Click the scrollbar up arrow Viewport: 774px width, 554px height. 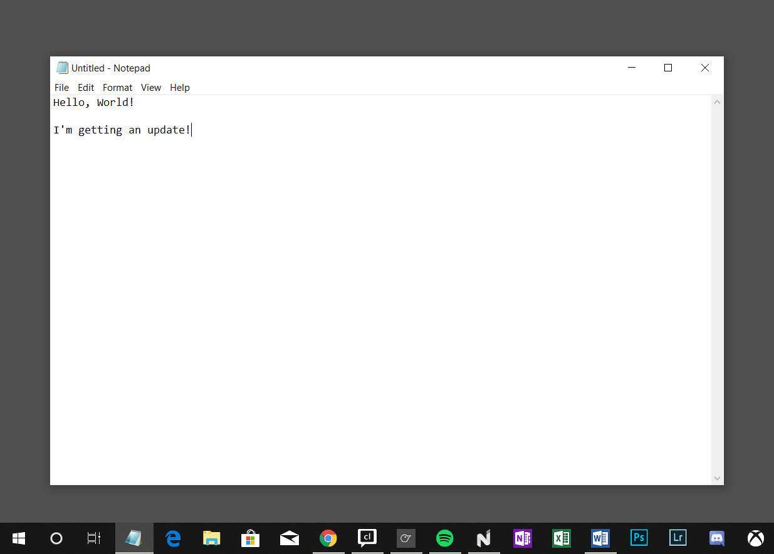click(x=717, y=102)
